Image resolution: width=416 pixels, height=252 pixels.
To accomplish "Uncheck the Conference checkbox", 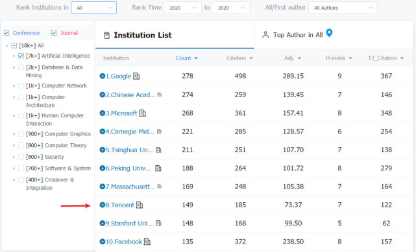I will (x=6, y=33).
